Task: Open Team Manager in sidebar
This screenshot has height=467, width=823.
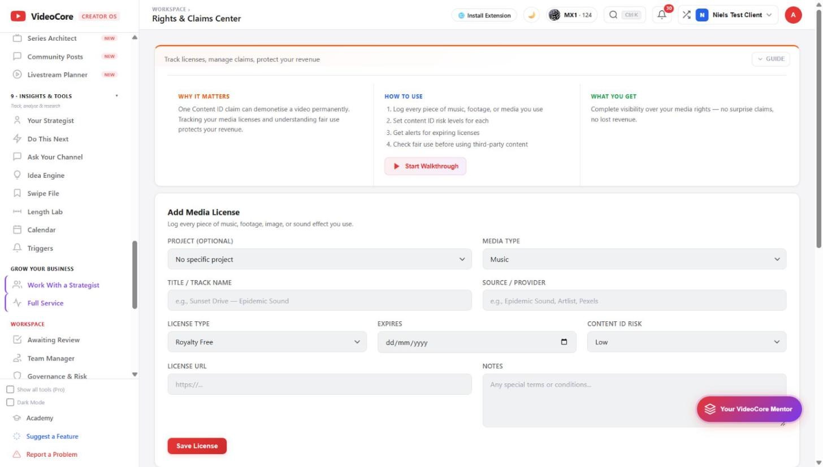Action: (51, 358)
